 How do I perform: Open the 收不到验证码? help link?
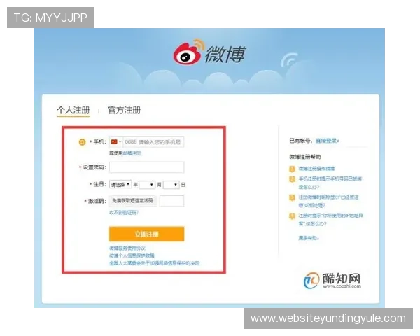coord(124,213)
